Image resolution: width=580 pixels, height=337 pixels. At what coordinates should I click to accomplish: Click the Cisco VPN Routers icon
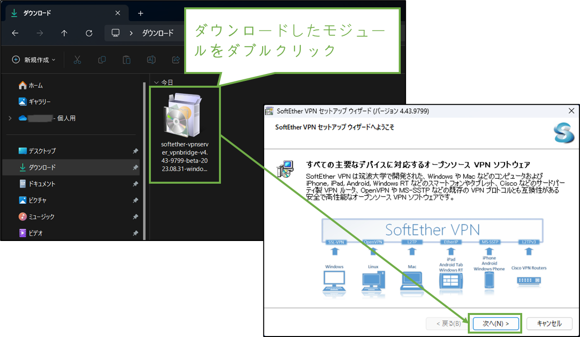[529, 281]
